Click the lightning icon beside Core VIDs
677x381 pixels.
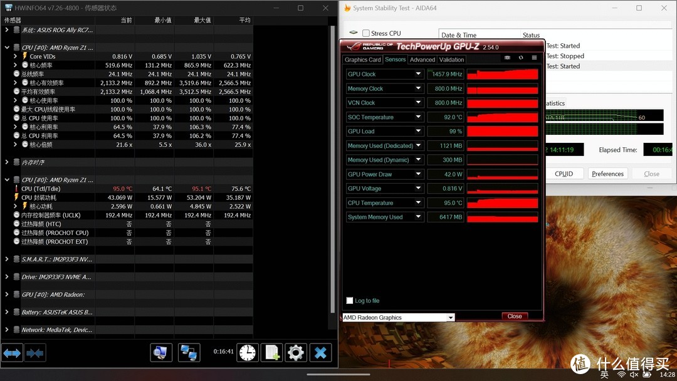[24, 56]
